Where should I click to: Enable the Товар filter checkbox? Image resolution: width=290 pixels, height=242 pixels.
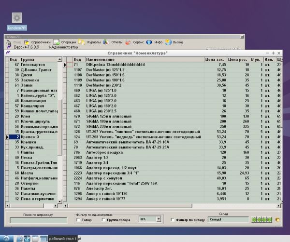pos(79,220)
